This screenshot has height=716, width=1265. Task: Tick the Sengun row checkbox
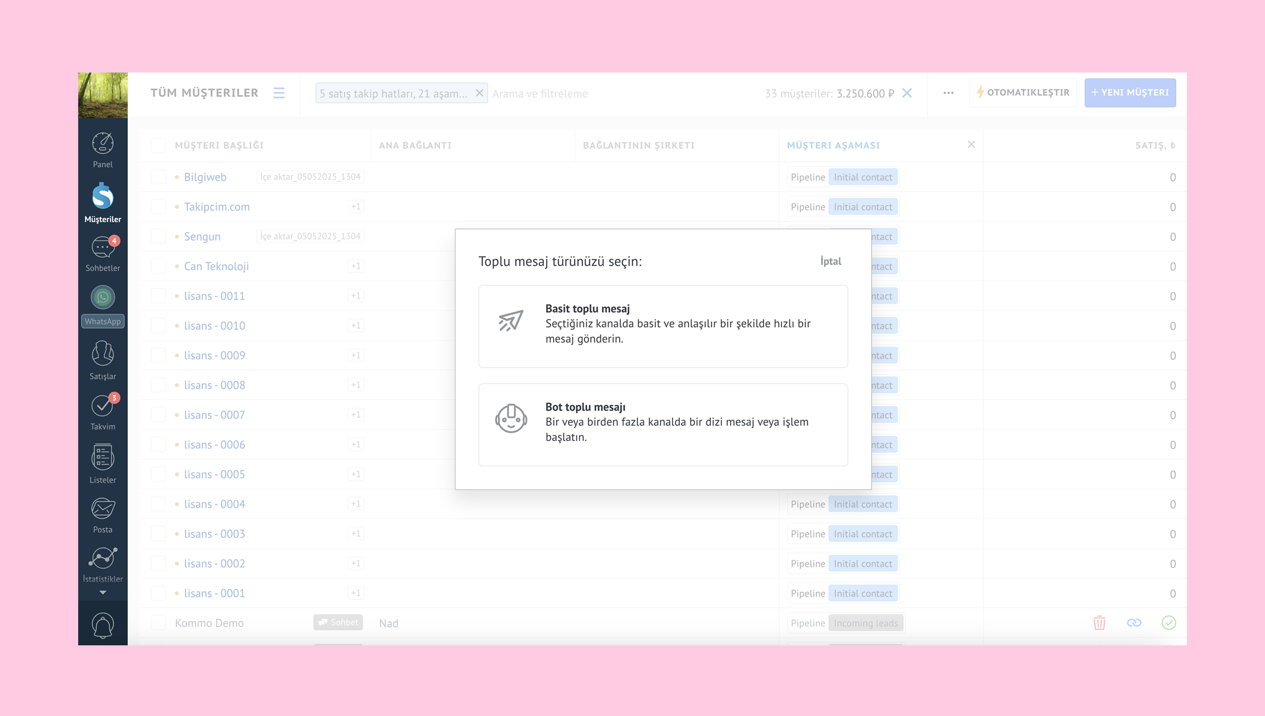(158, 237)
